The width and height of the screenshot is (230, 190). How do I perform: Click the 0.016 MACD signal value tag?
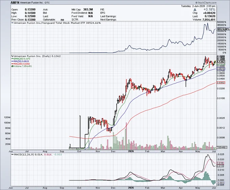pyautogui.click(x=220, y=163)
